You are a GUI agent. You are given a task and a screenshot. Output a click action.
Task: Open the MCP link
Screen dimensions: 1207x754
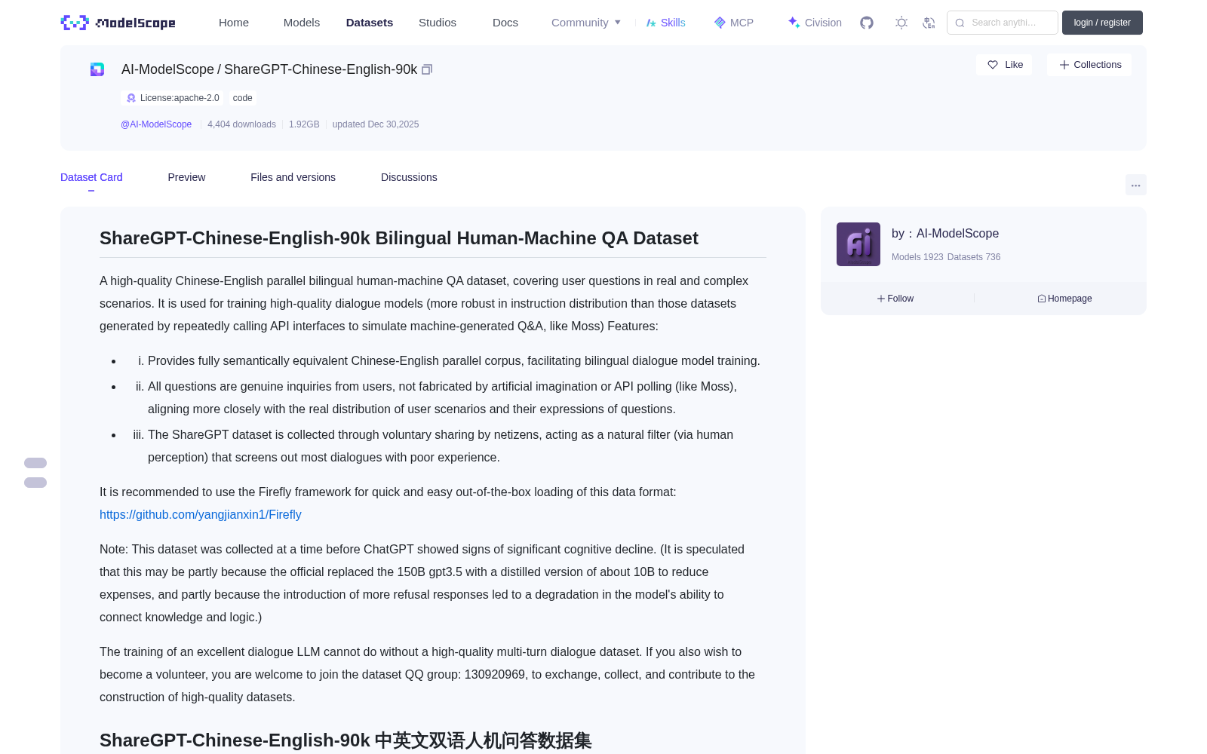click(734, 23)
